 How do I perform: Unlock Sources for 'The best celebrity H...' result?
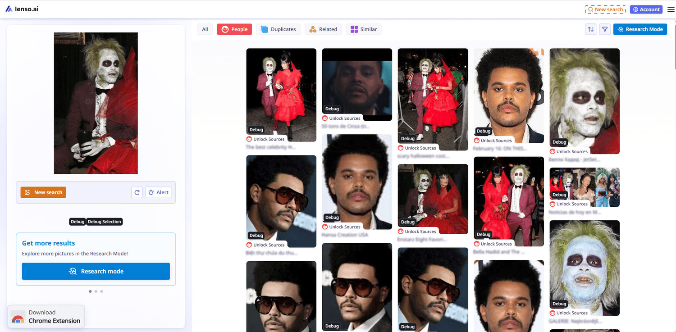pos(265,139)
